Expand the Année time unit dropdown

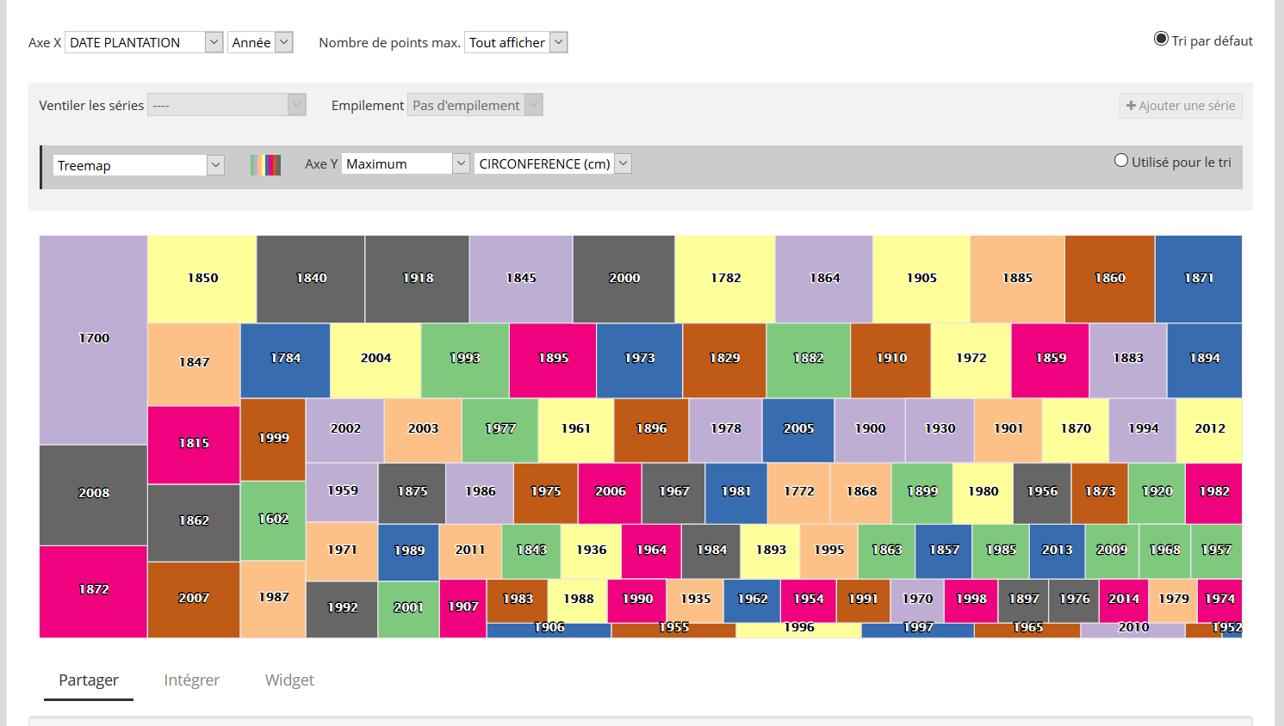click(x=260, y=42)
